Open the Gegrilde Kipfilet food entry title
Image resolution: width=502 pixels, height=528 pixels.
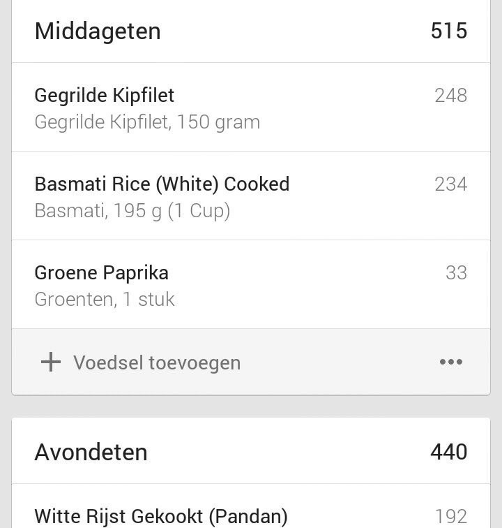[105, 95]
